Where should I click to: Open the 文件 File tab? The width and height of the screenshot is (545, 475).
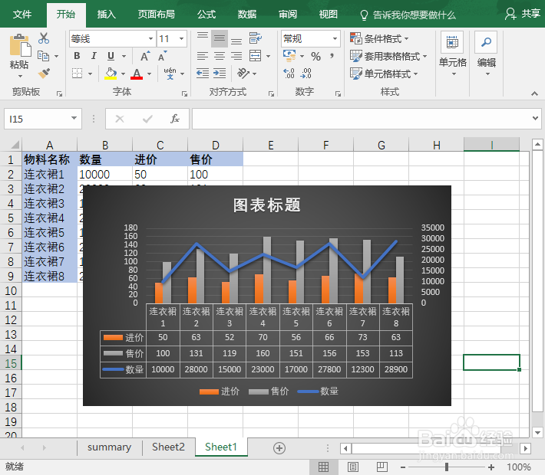(22, 15)
